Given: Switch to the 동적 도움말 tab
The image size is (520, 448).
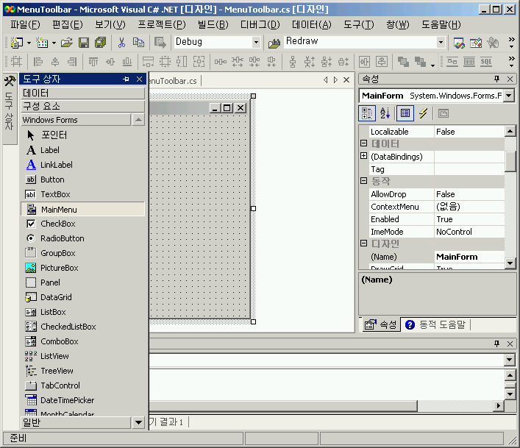Looking at the screenshot, I should (435, 324).
